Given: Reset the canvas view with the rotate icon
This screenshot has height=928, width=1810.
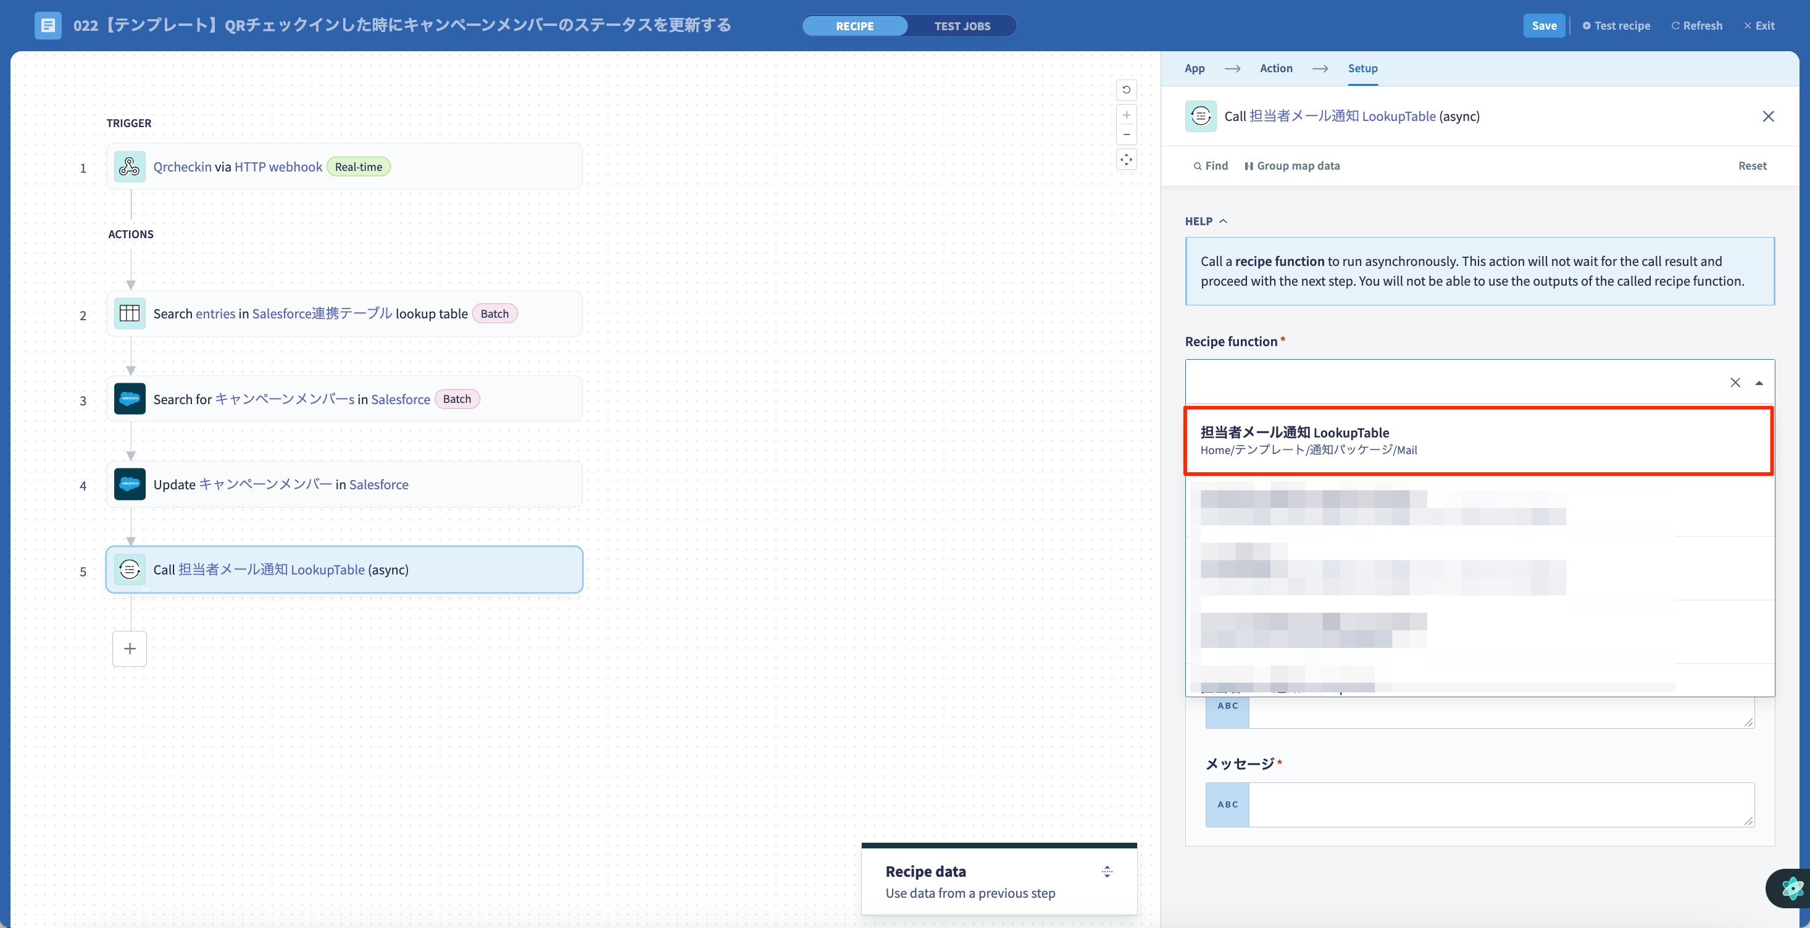Looking at the screenshot, I should point(1127,90).
